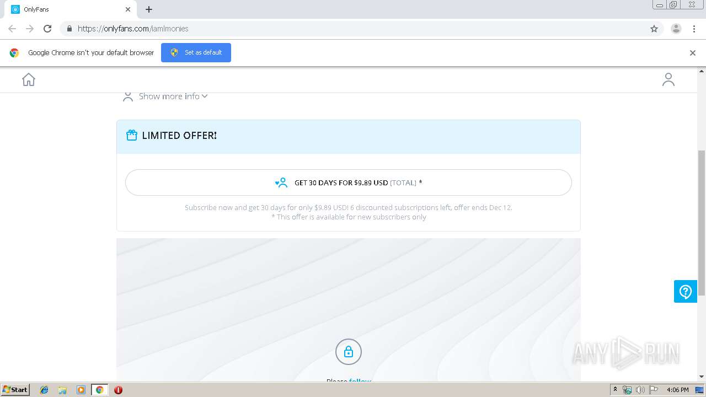Open a new tab with the plus button
The image size is (706, 397).
(149, 9)
